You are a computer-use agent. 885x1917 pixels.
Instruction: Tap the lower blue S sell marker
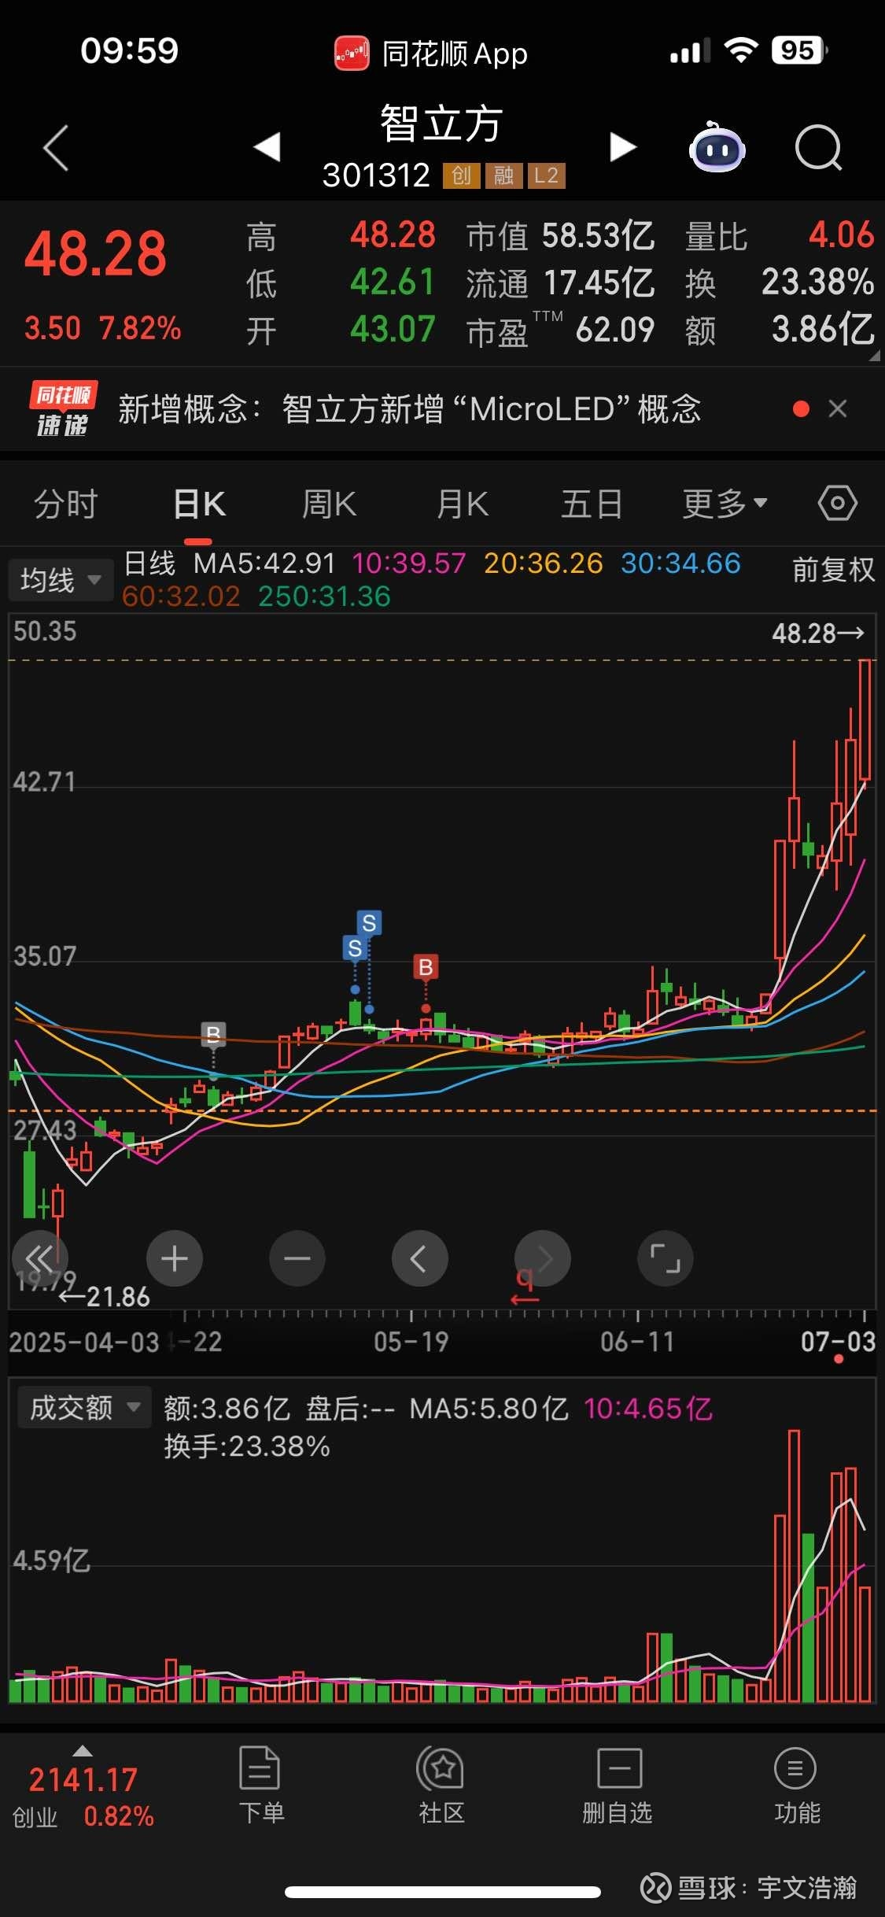pos(355,948)
